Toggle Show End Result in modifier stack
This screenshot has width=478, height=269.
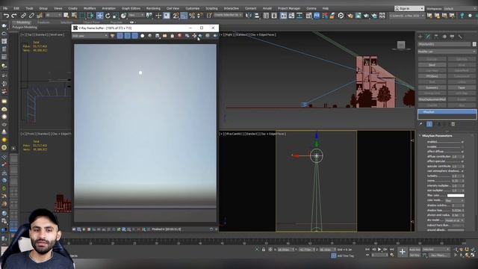pyautogui.click(x=429, y=124)
